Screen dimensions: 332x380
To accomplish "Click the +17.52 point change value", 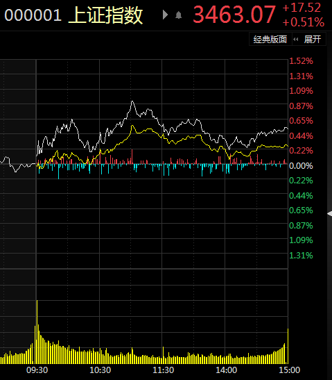I will tap(302, 8).
